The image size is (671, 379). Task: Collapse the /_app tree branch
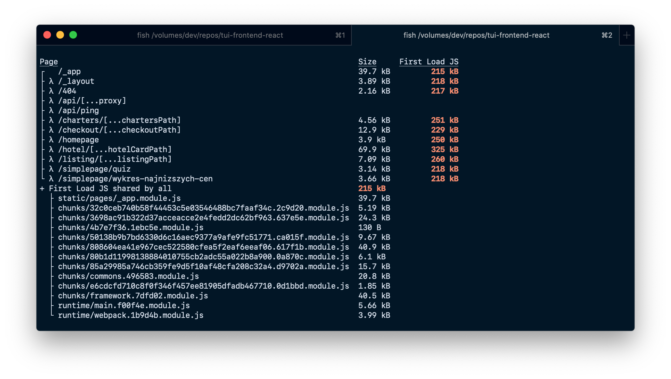click(x=43, y=72)
